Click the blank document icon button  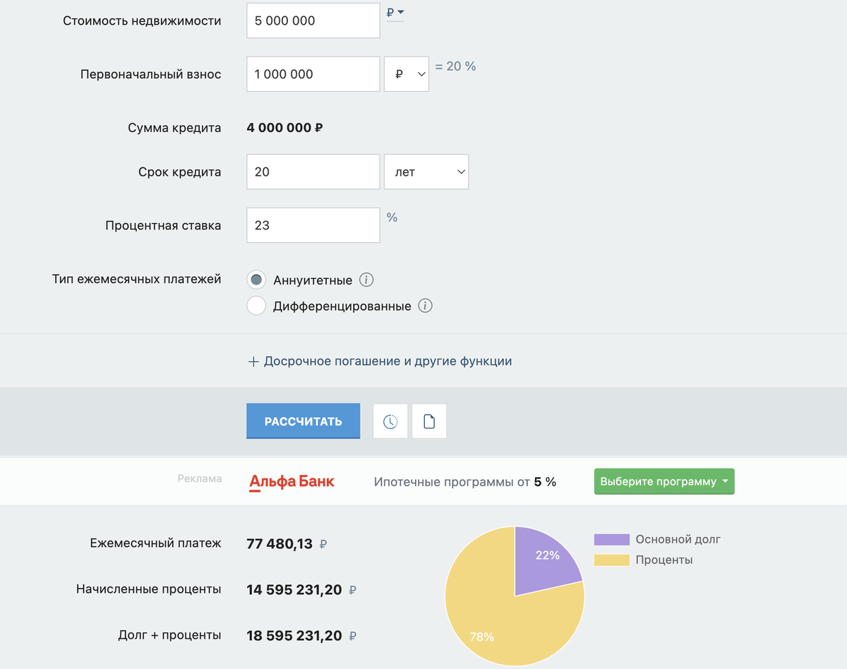[x=429, y=421]
